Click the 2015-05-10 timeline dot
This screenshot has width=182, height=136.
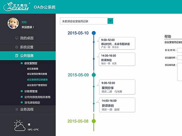pos(94,33)
